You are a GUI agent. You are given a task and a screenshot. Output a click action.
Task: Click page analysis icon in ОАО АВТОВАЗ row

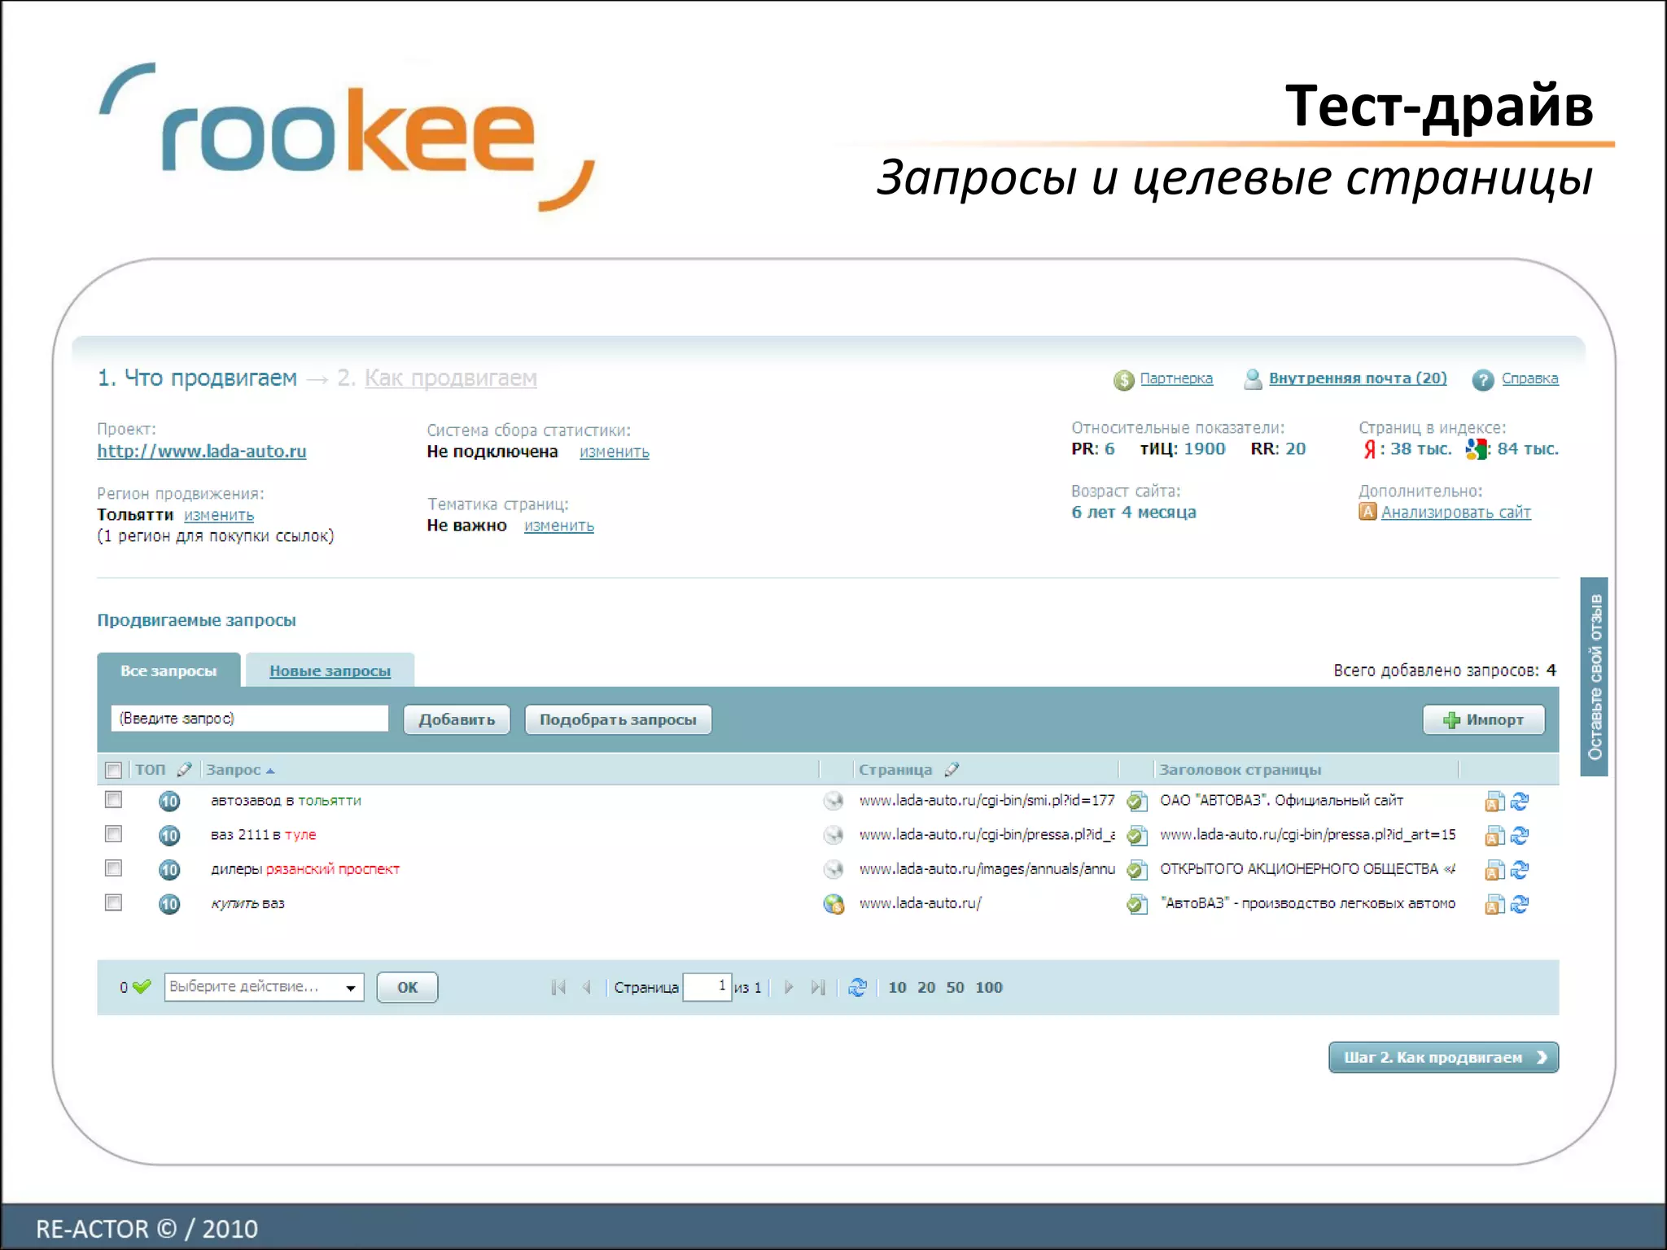[1494, 802]
